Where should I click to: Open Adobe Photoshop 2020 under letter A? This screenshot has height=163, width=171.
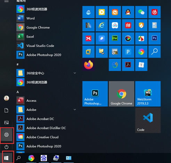click(46, 146)
